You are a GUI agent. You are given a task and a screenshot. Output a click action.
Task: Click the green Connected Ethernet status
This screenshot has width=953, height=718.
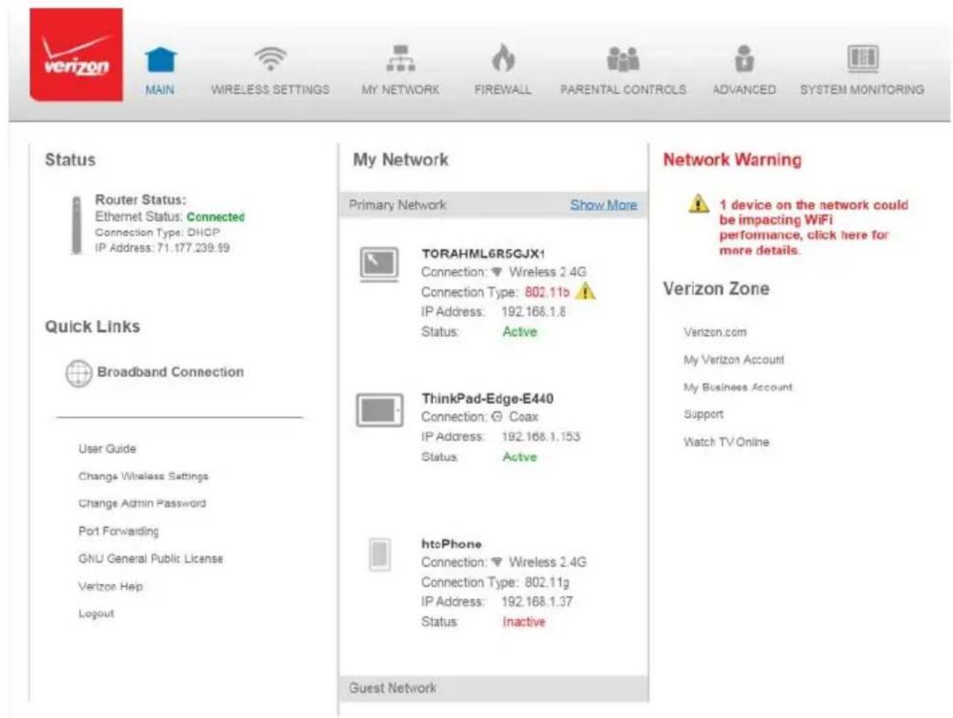(x=216, y=217)
